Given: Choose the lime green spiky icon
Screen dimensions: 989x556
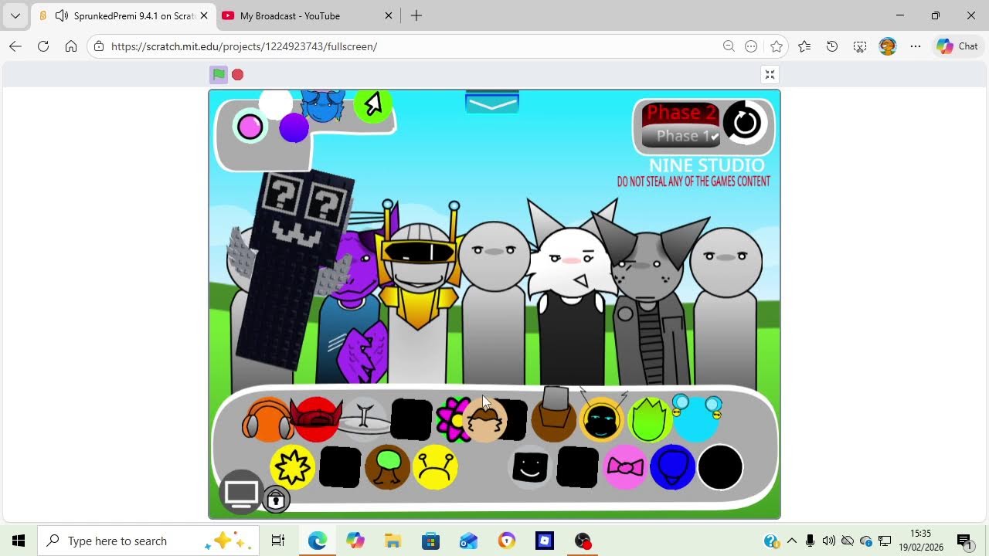Looking at the screenshot, I should [x=649, y=420].
